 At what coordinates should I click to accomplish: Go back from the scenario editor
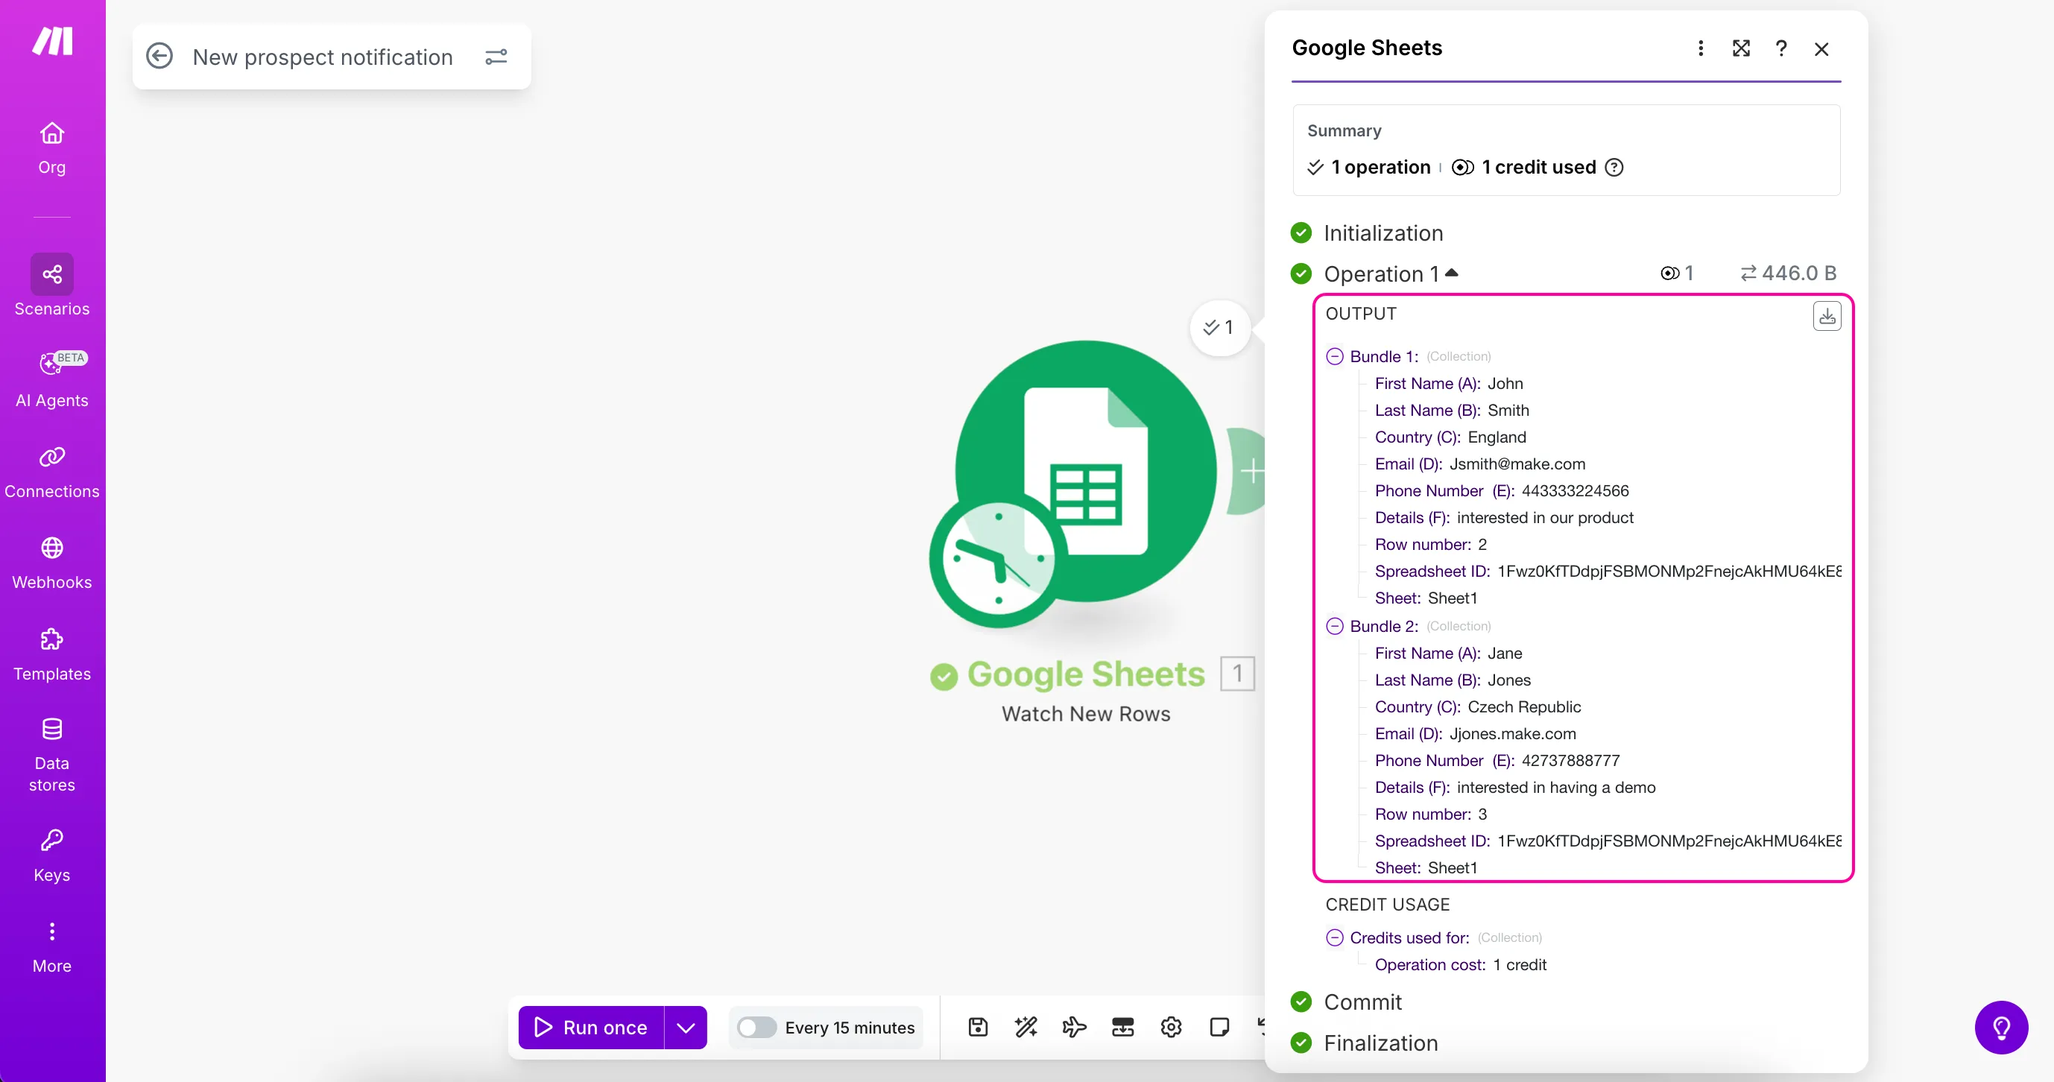pos(159,57)
